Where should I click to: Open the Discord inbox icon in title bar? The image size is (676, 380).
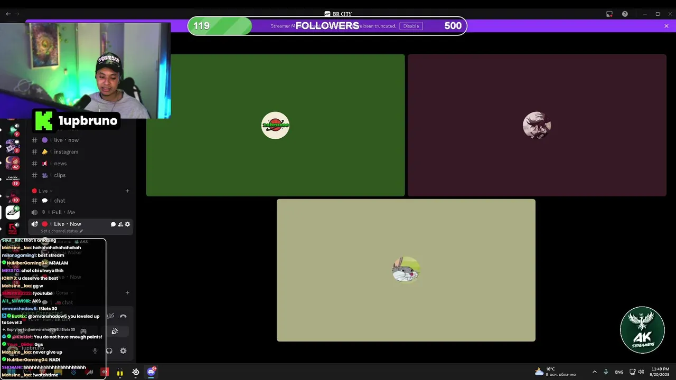point(609,14)
